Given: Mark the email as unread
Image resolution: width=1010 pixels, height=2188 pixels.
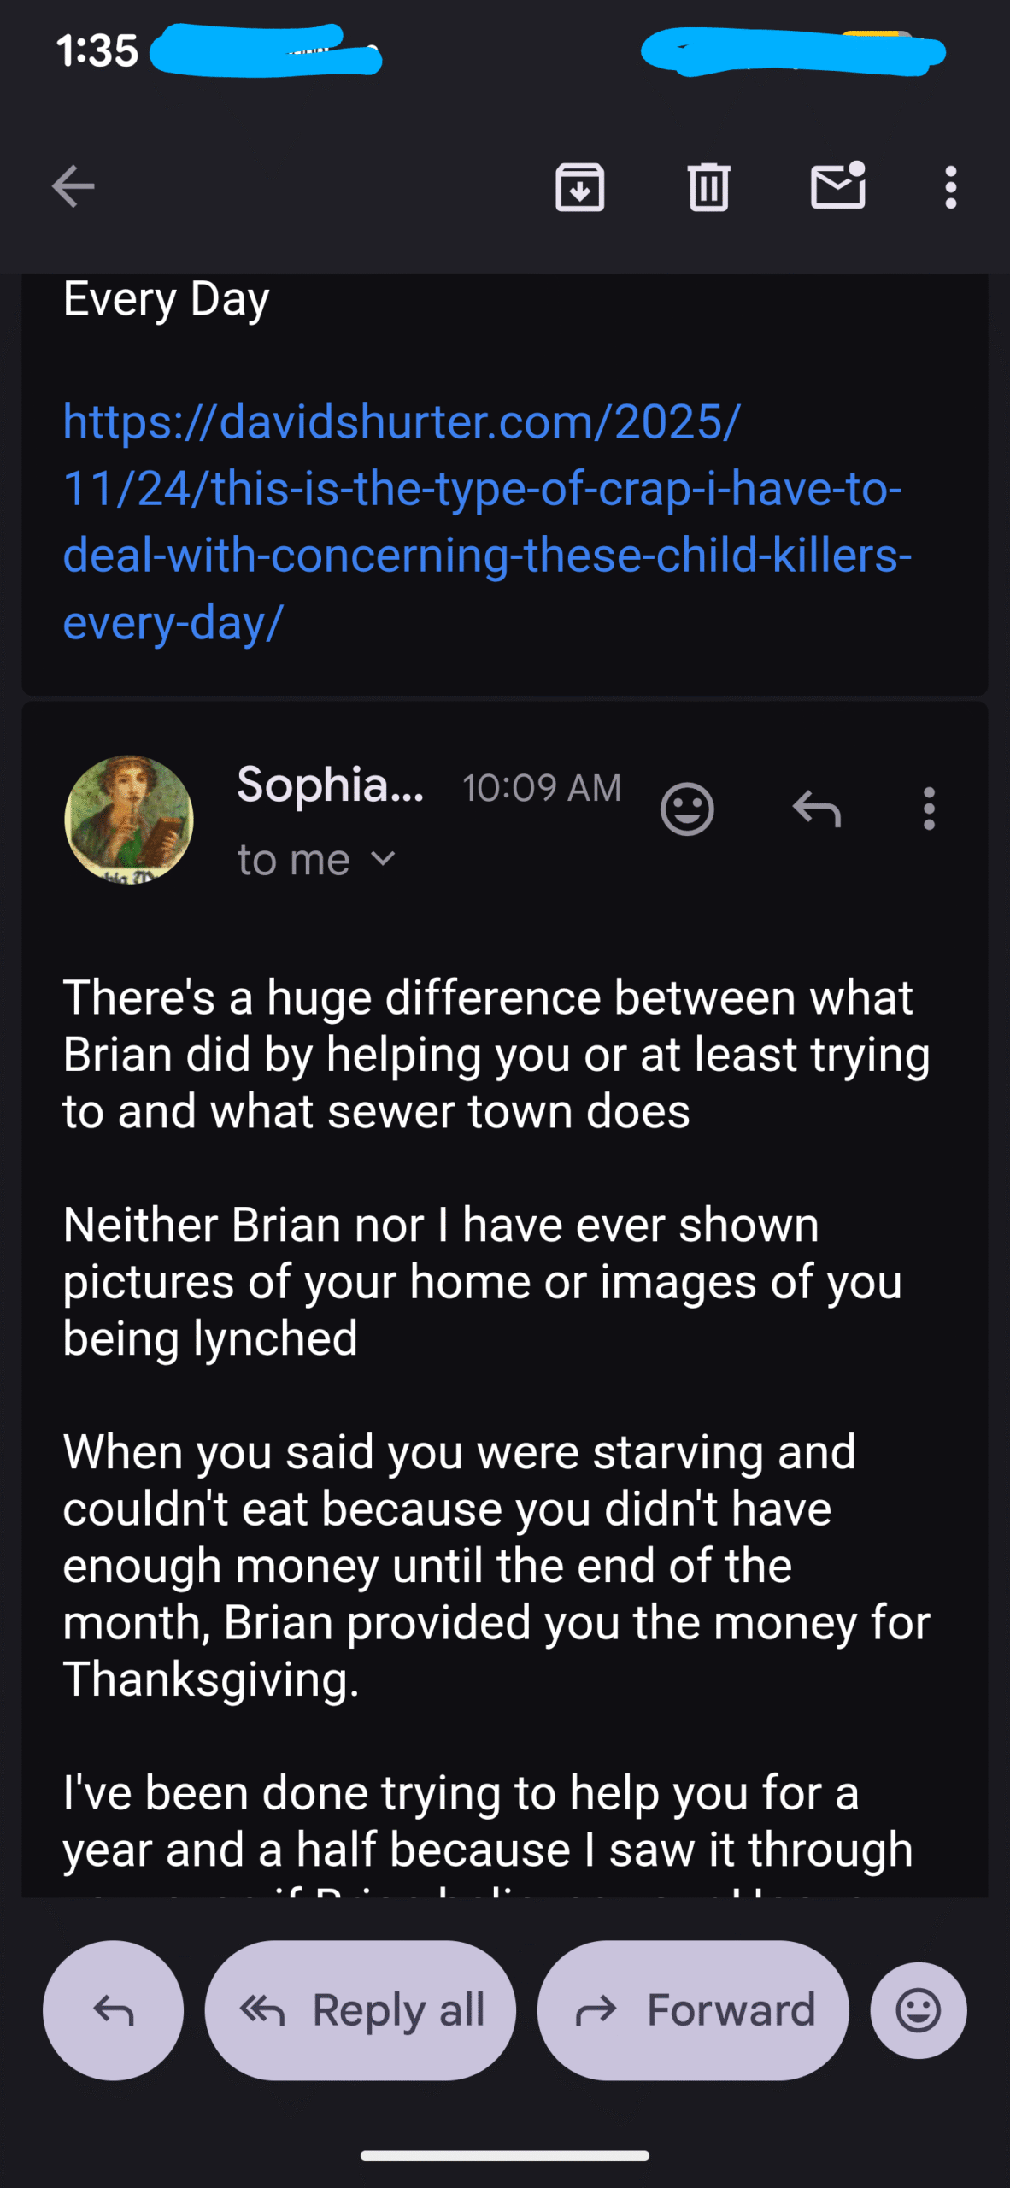Looking at the screenshot, I should click(x=837, y=186).
